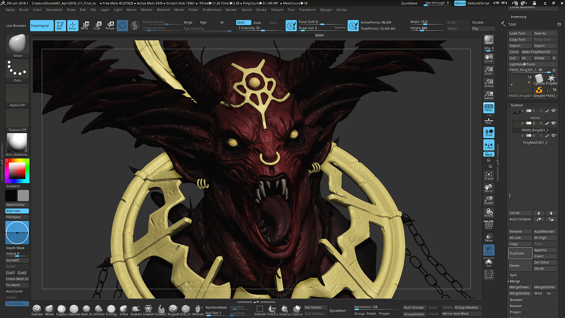The height and width of the screenshot is (318, 565).
Task: Click the Zoom3D icon
Action: tap(489, 200)
